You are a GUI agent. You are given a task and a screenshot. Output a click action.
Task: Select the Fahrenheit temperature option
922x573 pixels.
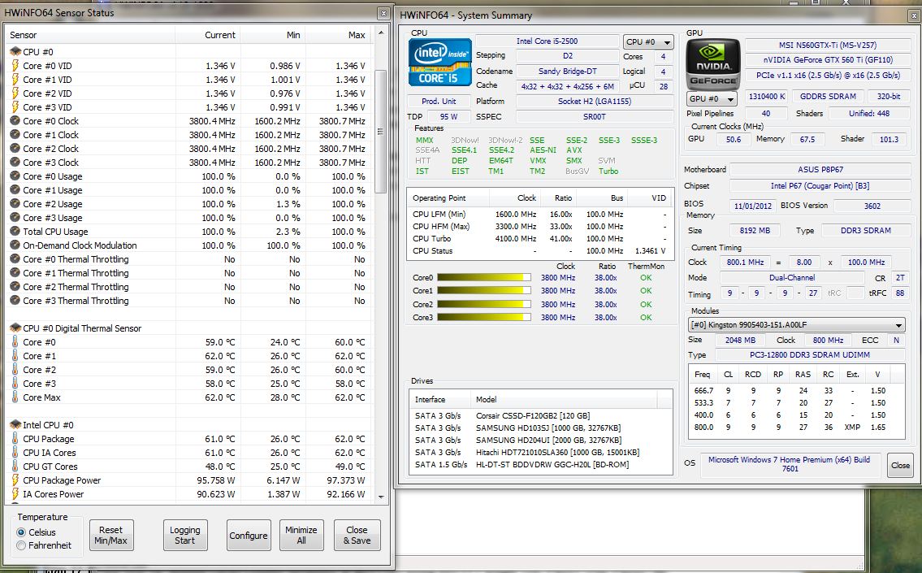pos(21,545)
